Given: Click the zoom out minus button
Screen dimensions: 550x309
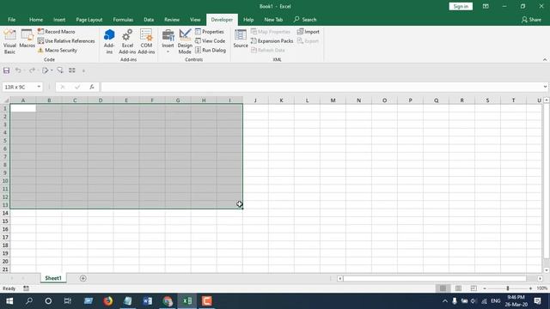Looking at the screenshot, I should point(485,288).
